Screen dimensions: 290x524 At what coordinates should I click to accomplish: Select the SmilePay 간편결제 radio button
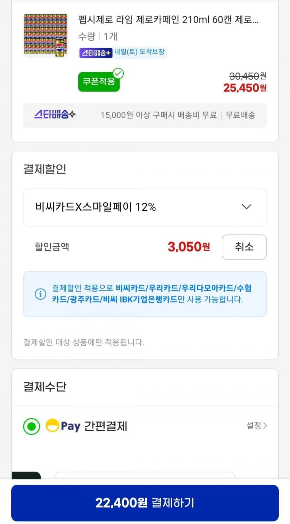[x=32, y=426]
